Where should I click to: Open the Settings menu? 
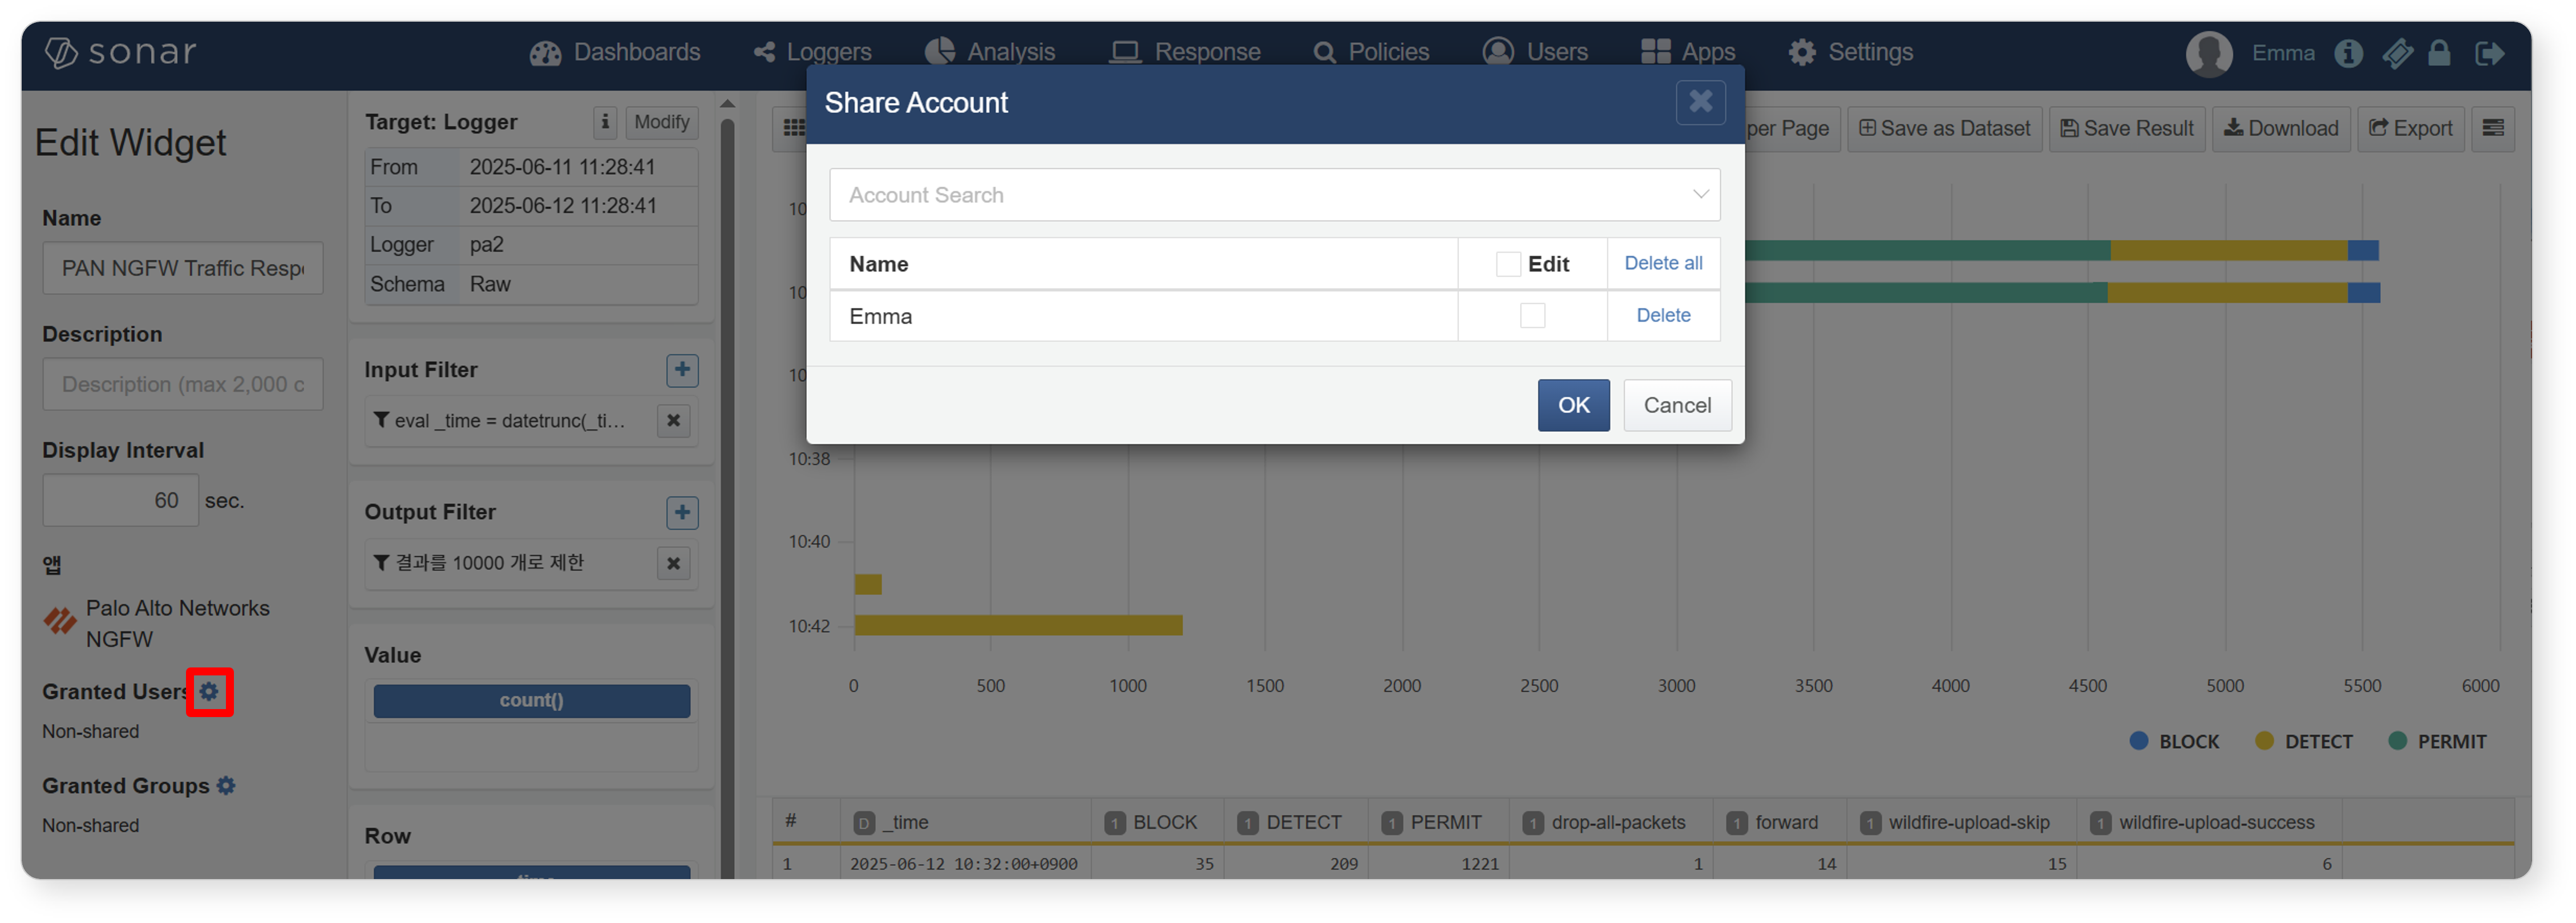pos(1850,52)
